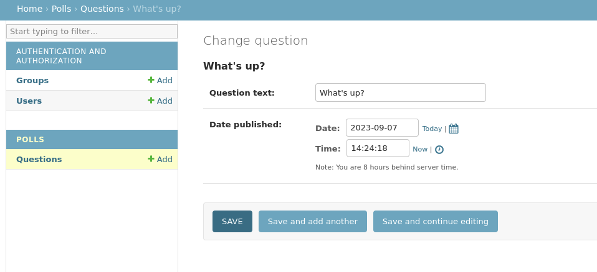Open Users in the sidebar
This screenshot has width=597, height=272.
point(29,101)
